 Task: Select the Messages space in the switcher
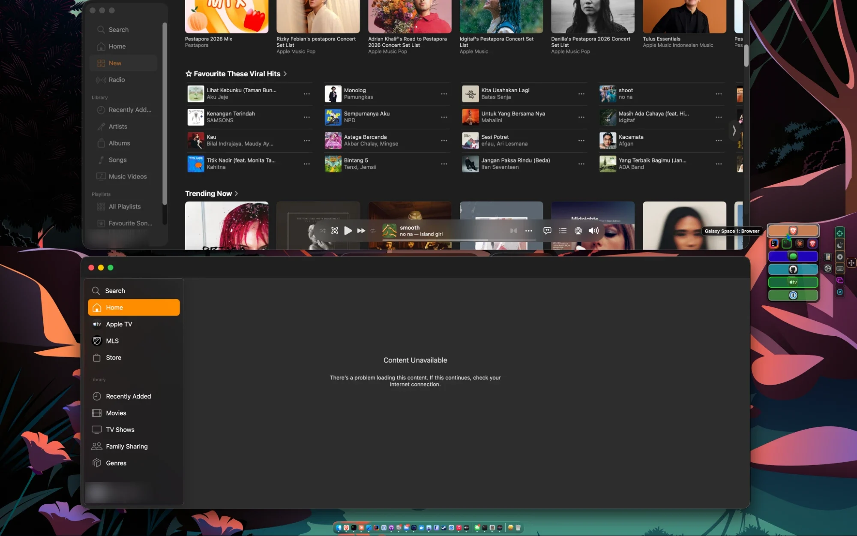coord(793,256)
